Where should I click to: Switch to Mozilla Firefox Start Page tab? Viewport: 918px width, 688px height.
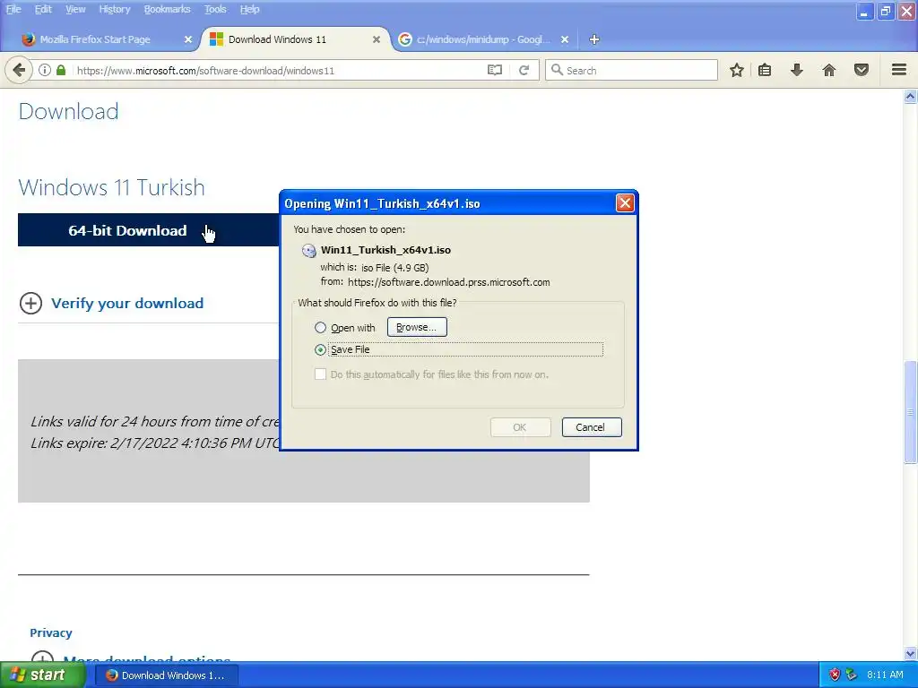click(x=106, y=39)
